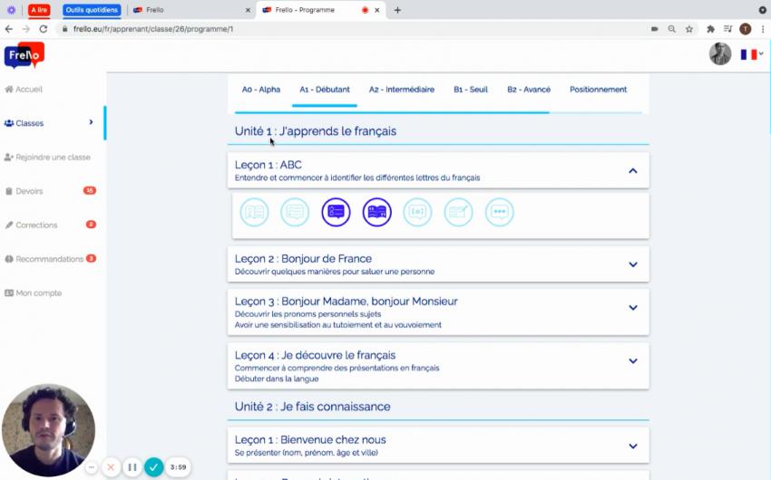Open the Positionnement tab
The image size is (771, 480).
point(598,90)
